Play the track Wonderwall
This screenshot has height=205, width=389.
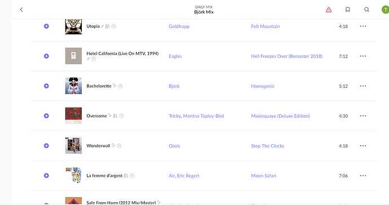[x=46, y=146]
